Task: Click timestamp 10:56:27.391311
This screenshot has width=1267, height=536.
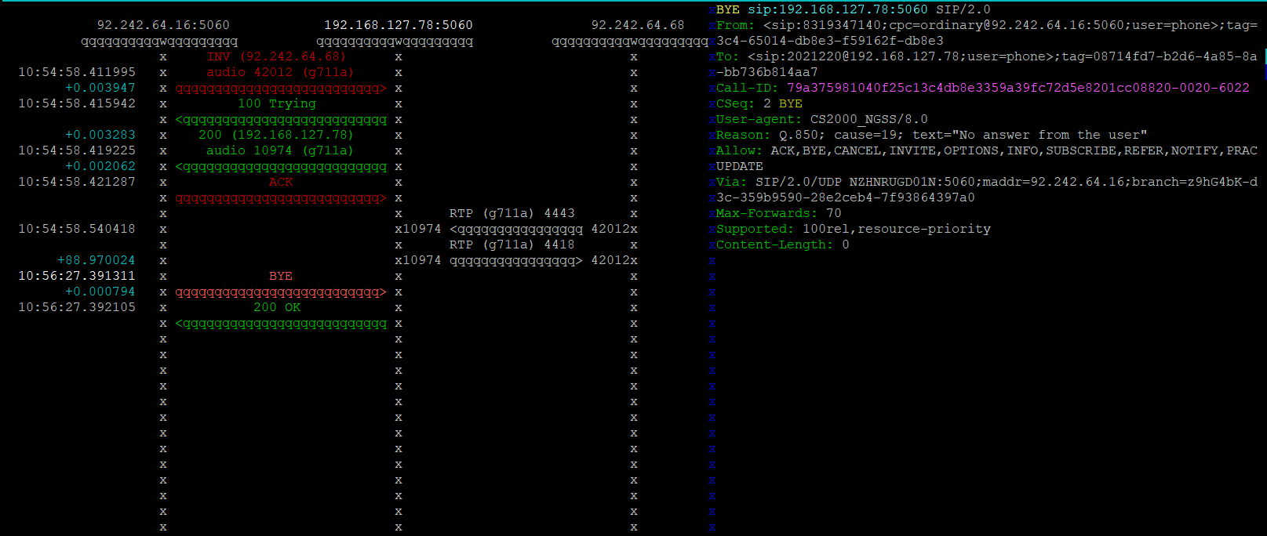Action: tap(77, 276)
